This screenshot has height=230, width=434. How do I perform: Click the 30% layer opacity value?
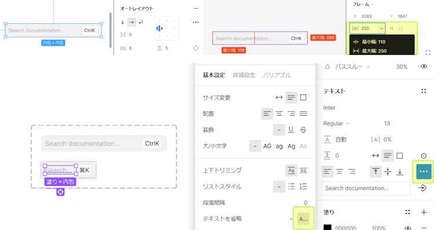[402, 67]
